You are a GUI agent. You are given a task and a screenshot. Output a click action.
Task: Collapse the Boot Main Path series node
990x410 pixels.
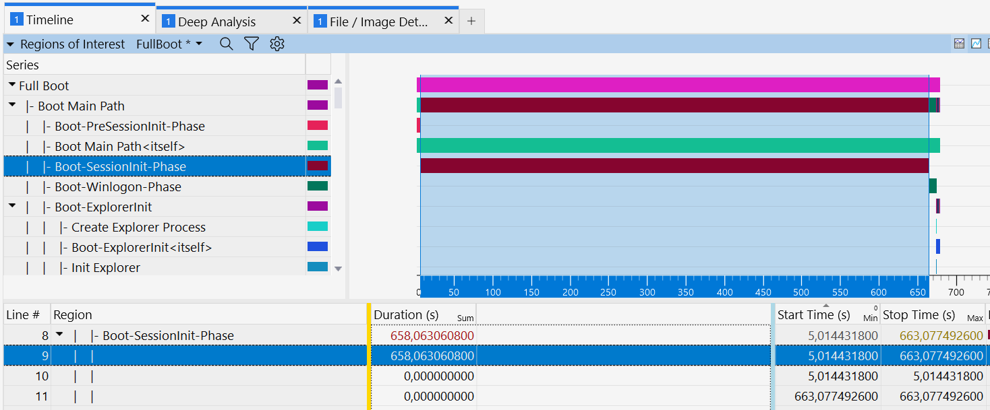pyautogui.click(x=12, y=106)
